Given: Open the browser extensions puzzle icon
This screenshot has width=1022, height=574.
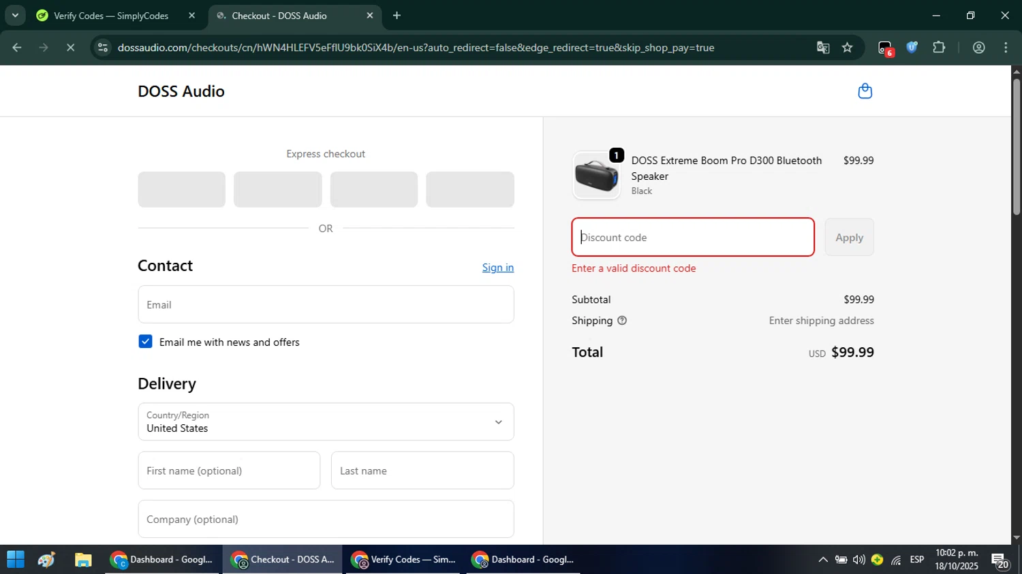Looking at the screenshot, I should (x=939, y=48).
